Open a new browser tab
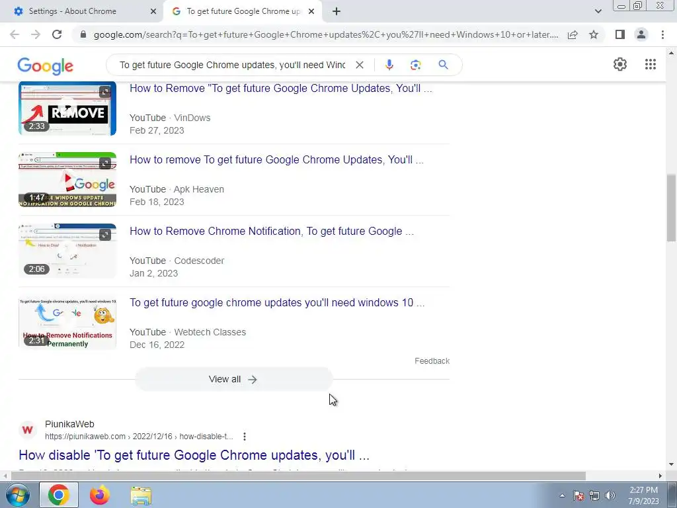The width and height of the screenshot is (677, 508). [337, 12]
